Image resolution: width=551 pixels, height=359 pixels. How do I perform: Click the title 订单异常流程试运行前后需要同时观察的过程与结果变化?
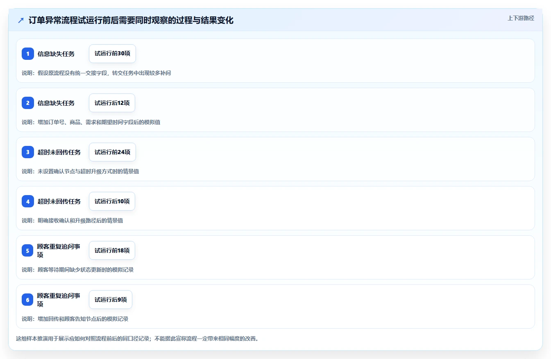coord(131,20)
